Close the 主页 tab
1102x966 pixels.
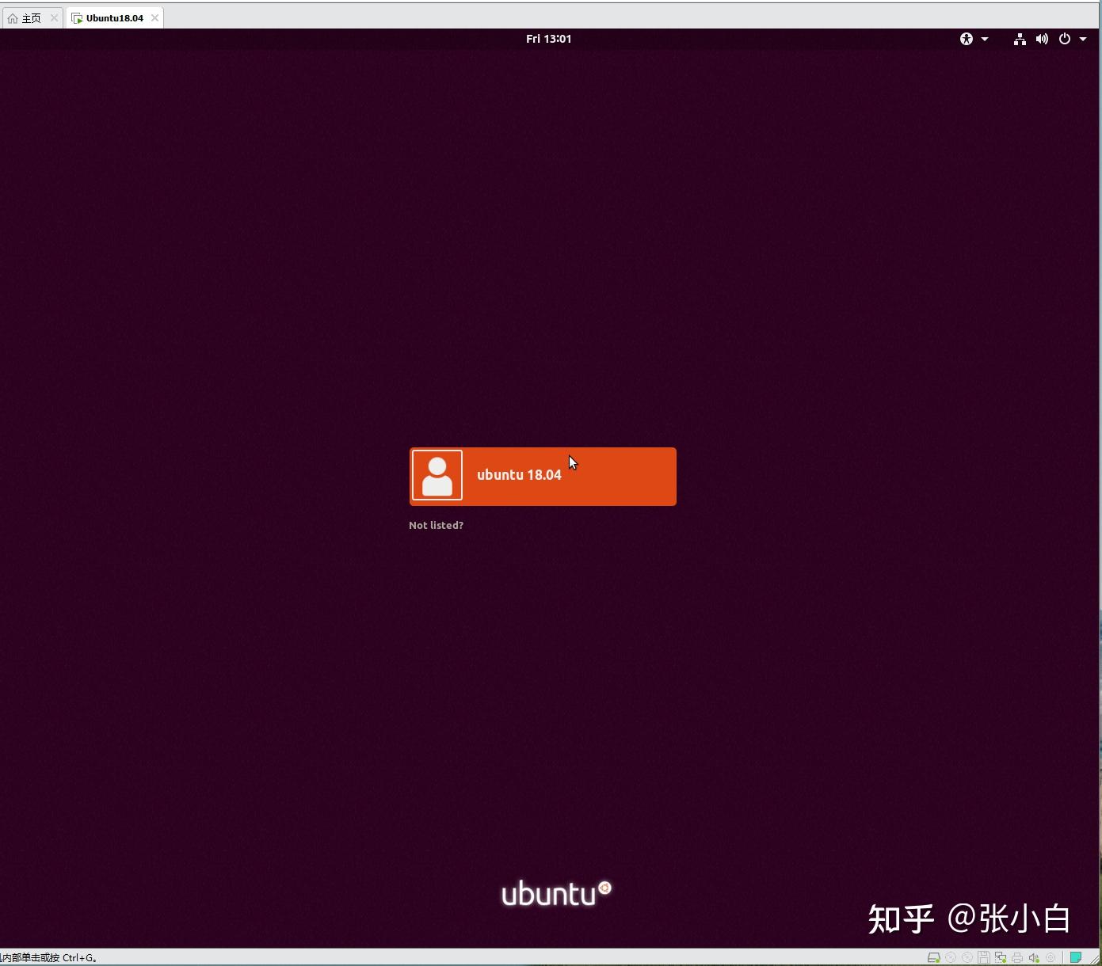coord(54,18)
